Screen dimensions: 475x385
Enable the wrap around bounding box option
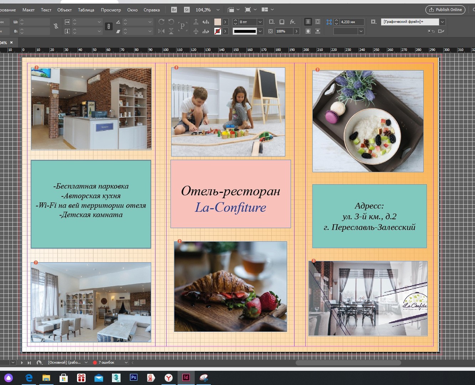tap(318, 22)
